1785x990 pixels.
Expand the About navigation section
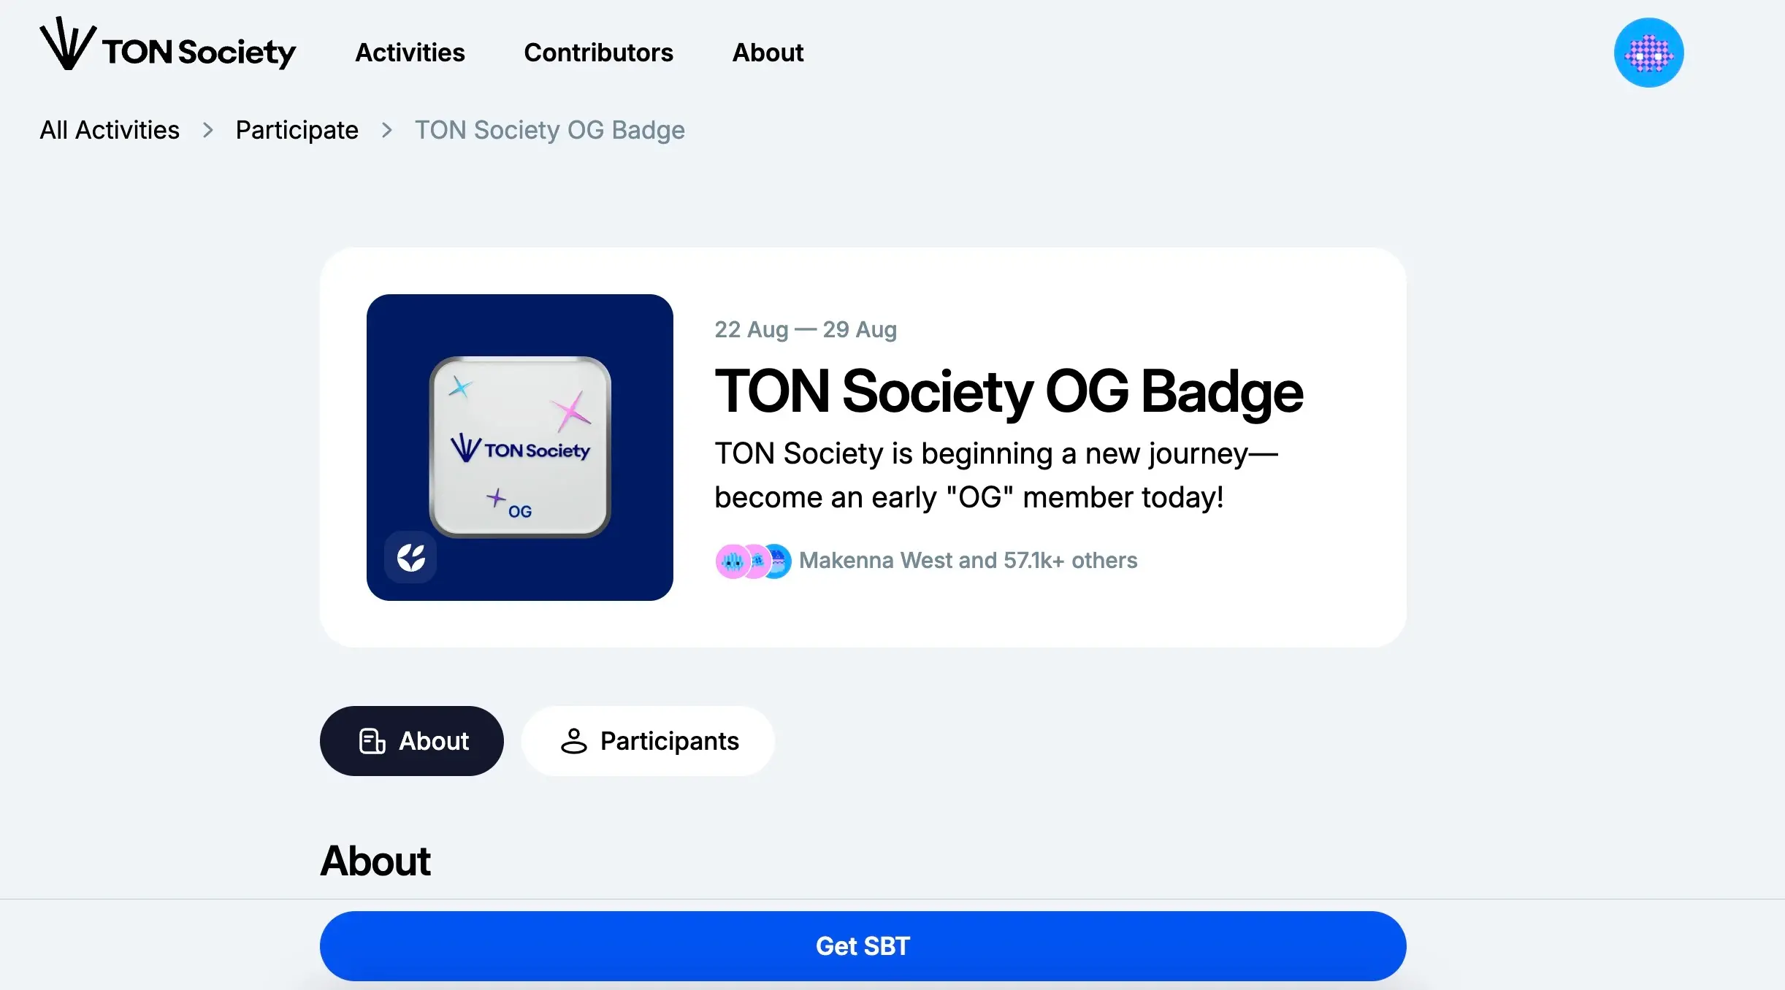(768, 53)
